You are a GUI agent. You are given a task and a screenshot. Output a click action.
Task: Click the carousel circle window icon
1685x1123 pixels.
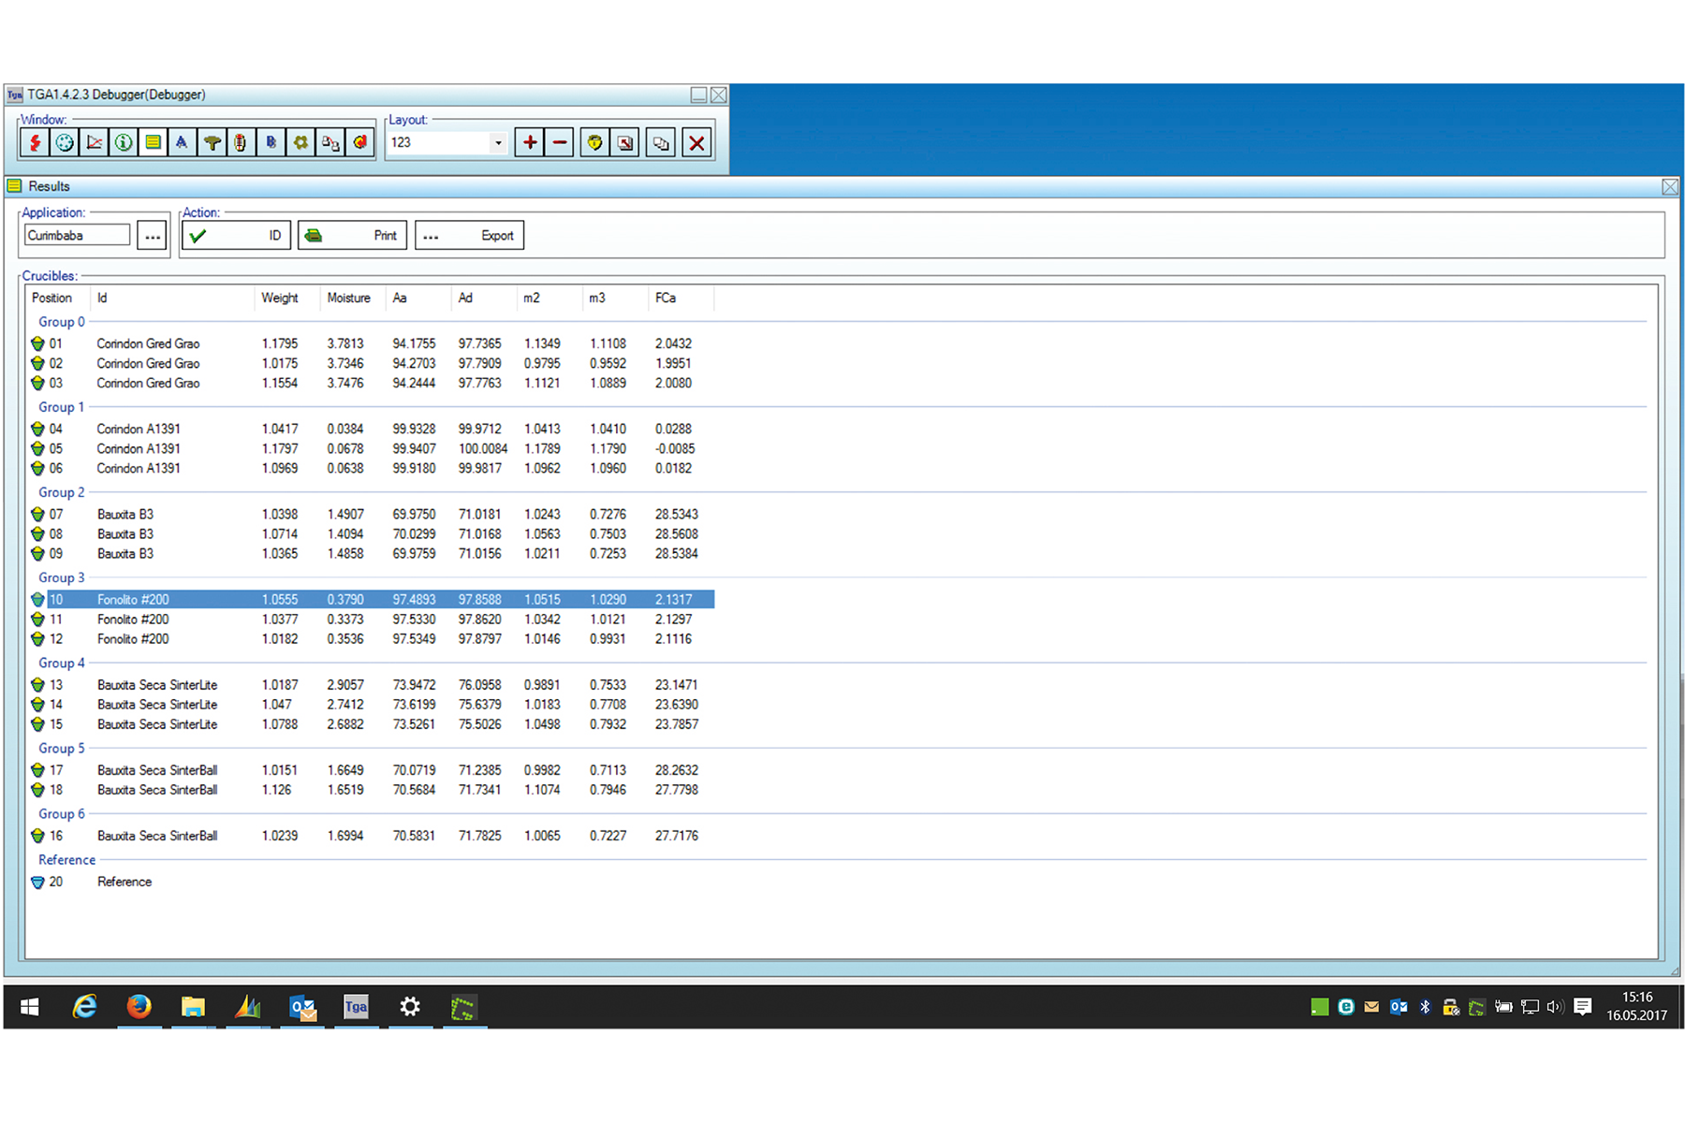click(65, 142)
